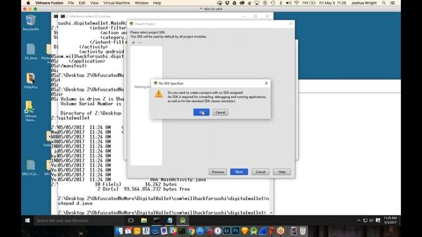Open the Recycle Bin desktop icon
The image size is (422, 237).
coord(30,23)
